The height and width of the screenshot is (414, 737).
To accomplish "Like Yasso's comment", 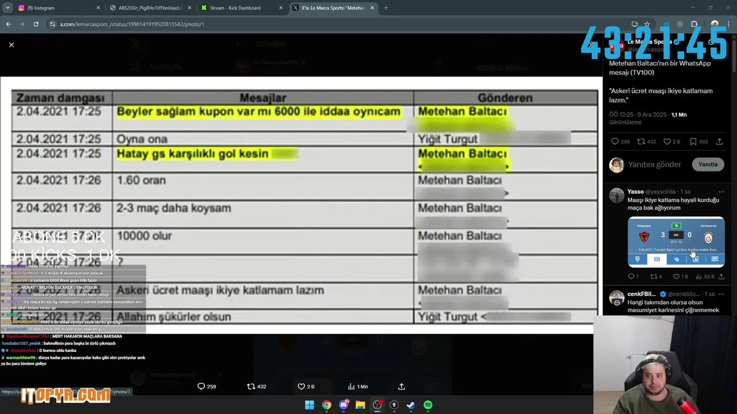I will (680, 277).
